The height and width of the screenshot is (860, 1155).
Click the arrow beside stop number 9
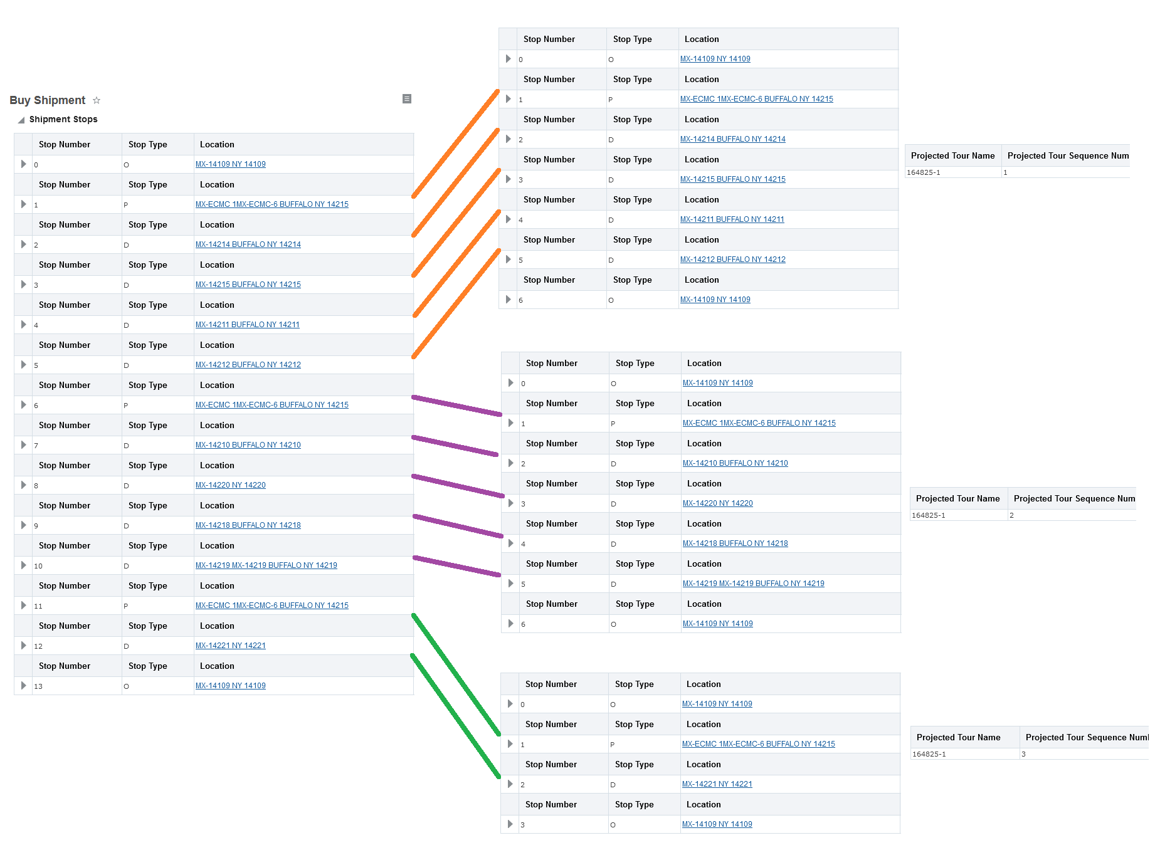point(24,525)
